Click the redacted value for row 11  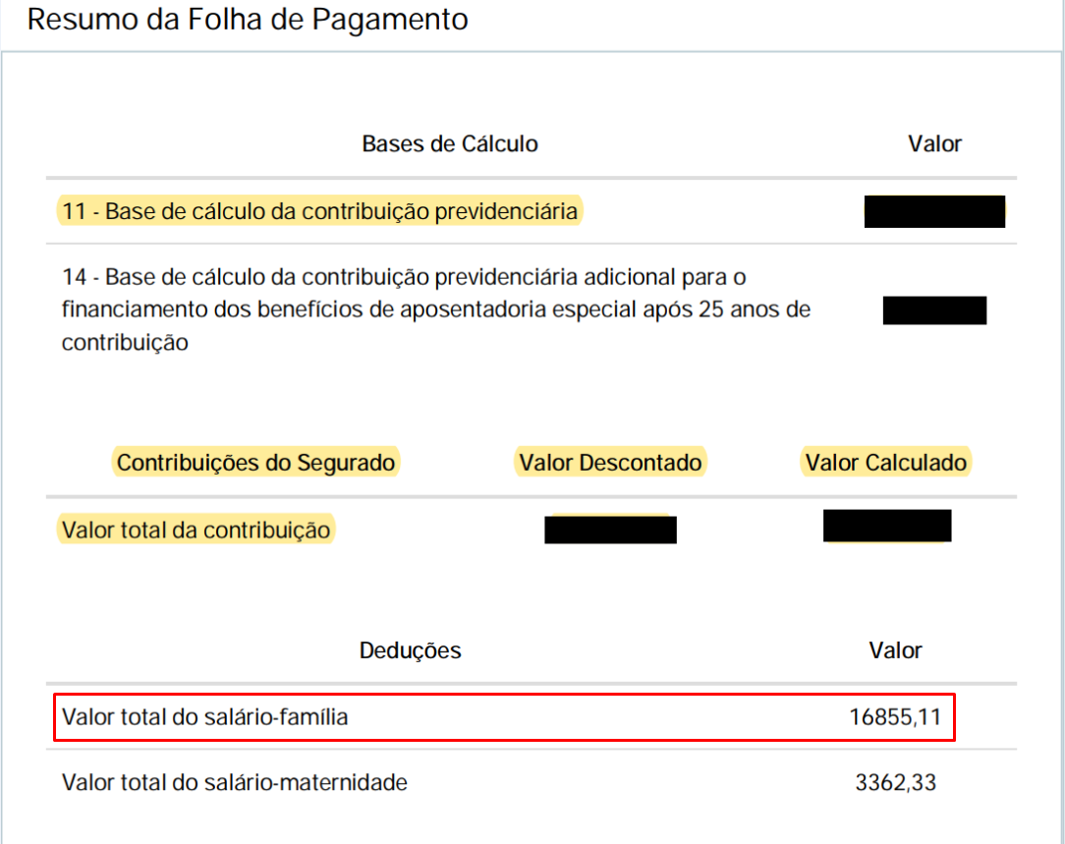point(934,212)
